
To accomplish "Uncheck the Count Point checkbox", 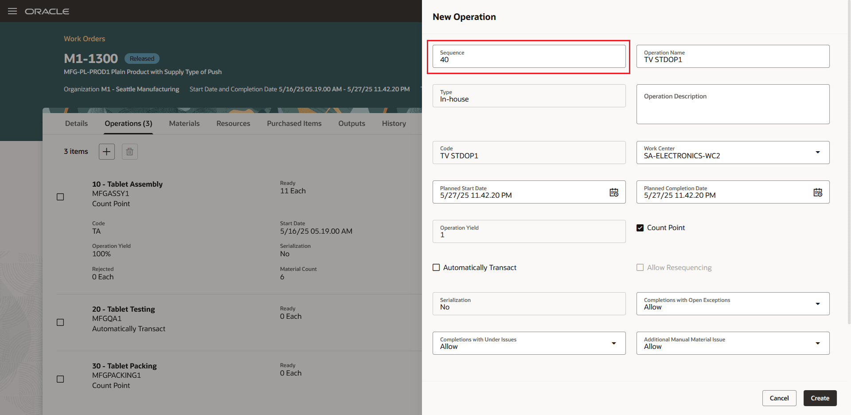I will click(x=640, y=227).
